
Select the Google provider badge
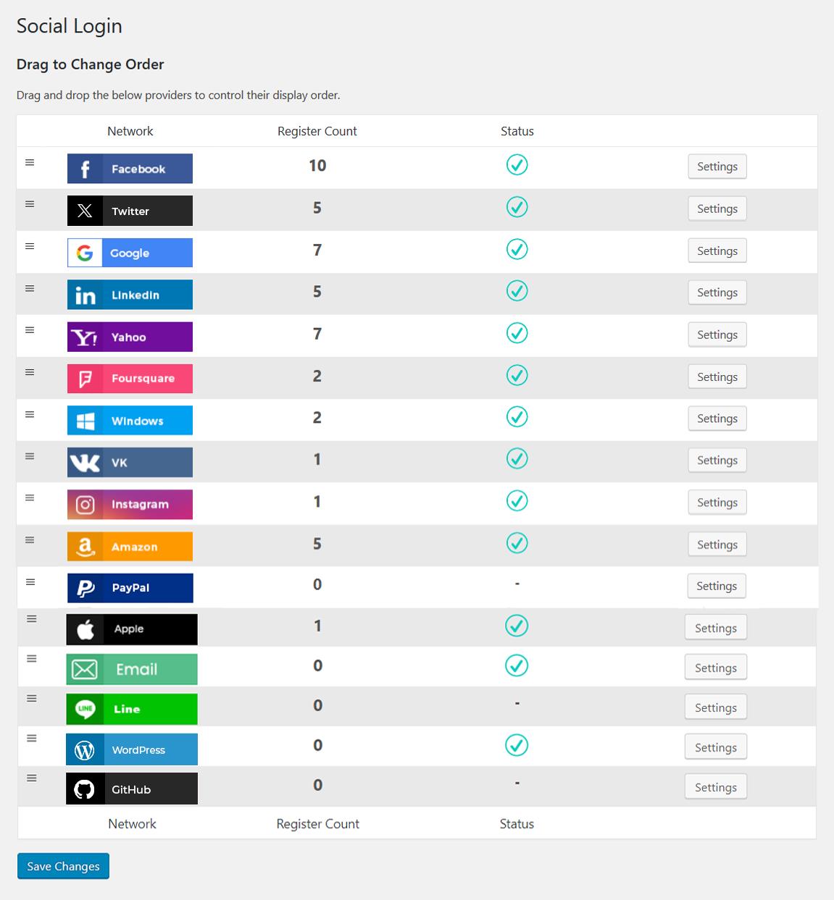130,253
